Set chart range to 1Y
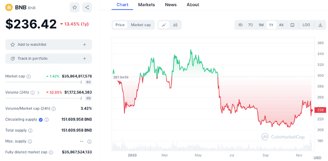Image resolution: width=328 pixels, height=161 pixels. pos(271,25)
